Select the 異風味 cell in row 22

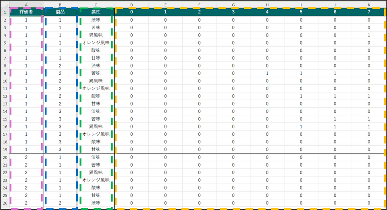pyautogui.click(x=96, y=173)
